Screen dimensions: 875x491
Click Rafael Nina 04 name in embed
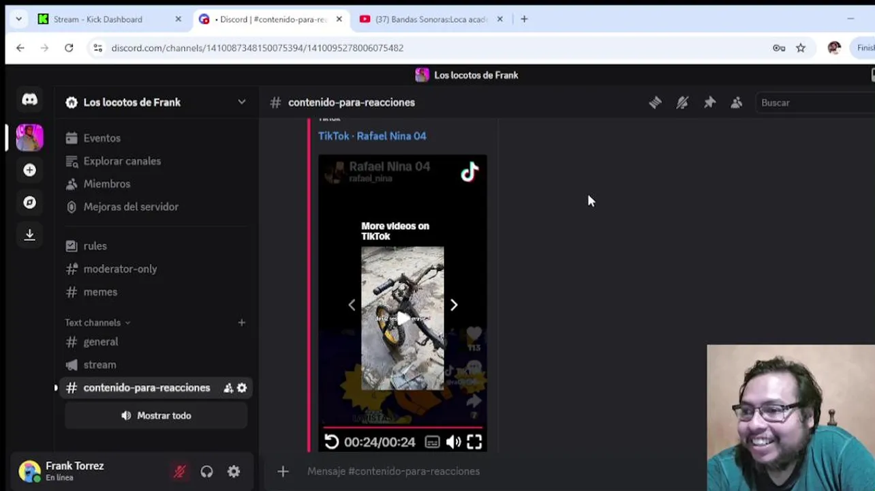[389, 166]
